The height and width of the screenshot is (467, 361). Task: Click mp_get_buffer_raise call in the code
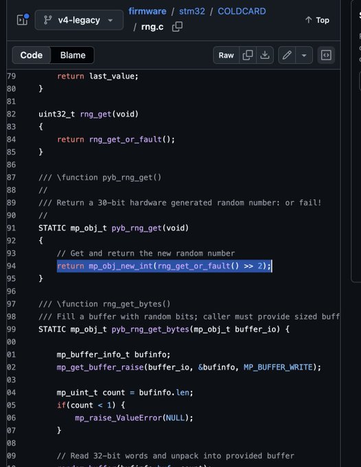pyautogui.click(x=100, y=367)
